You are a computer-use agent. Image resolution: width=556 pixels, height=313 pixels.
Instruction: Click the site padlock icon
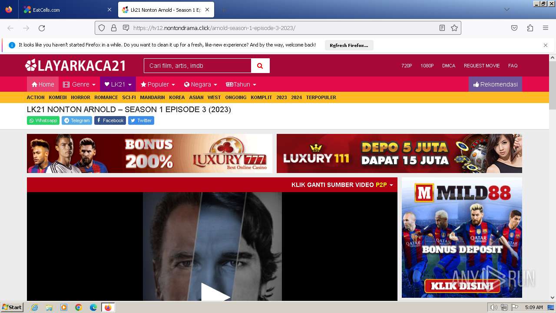click(x=114, y=28)
